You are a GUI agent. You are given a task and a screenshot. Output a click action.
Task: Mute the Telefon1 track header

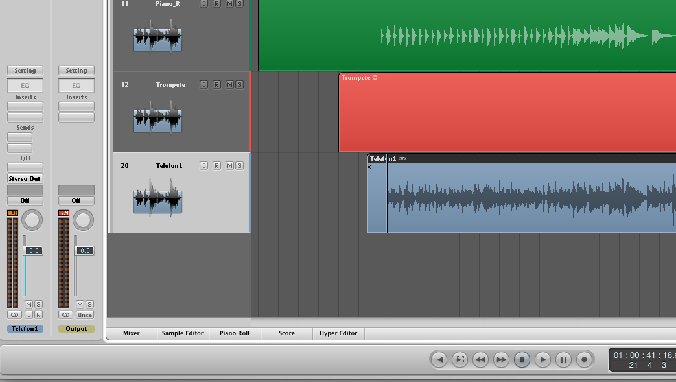[230, 166]
